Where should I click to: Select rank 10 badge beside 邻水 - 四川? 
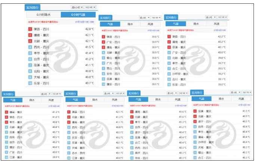click(132, 158)
